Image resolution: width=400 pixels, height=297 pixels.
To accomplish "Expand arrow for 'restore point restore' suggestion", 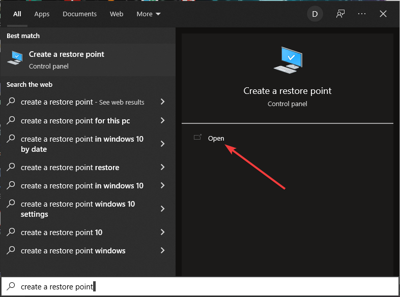I will point(162,167).
